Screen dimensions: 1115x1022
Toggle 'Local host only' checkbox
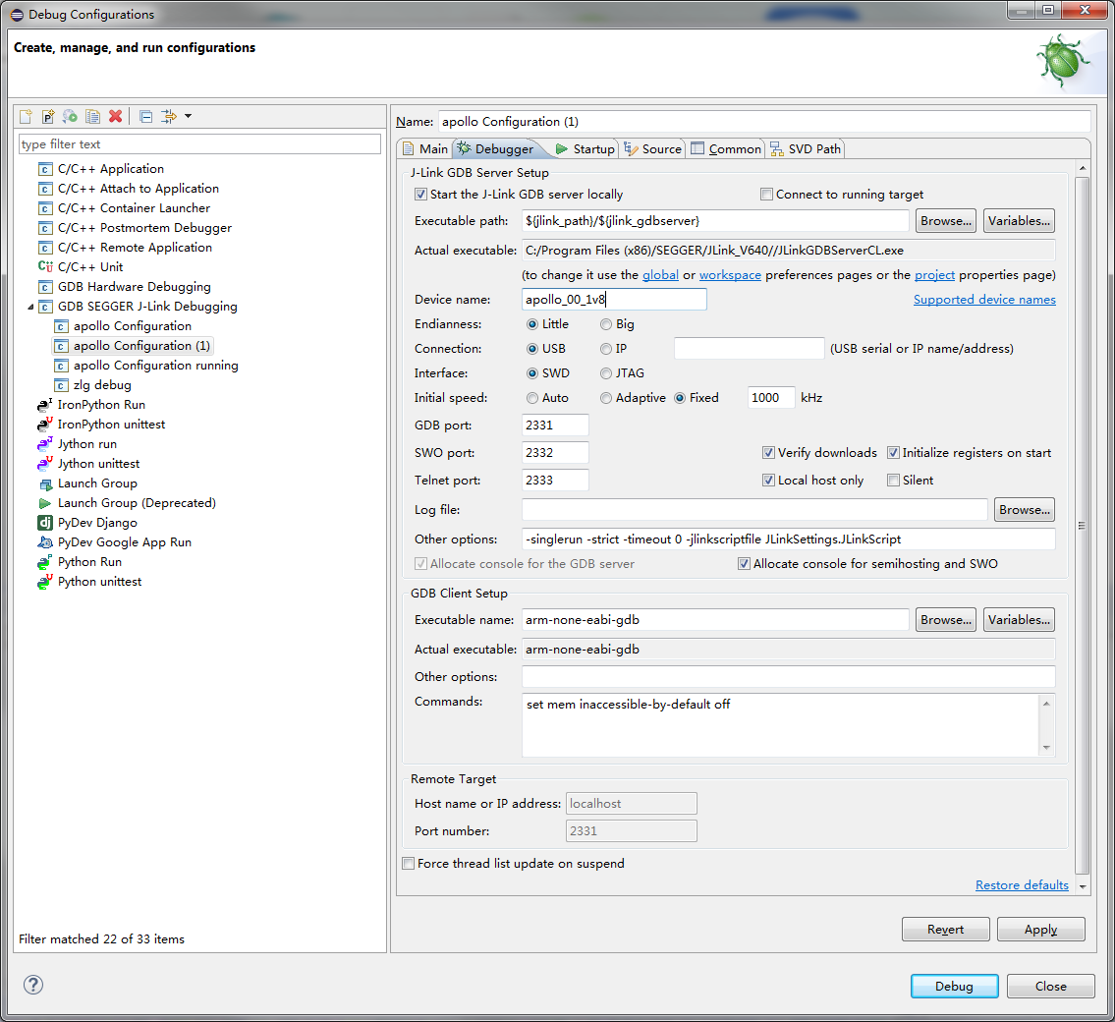click(768, 481)
